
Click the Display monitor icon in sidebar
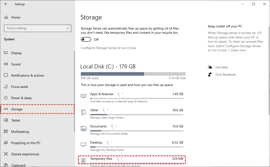point(6,53)
